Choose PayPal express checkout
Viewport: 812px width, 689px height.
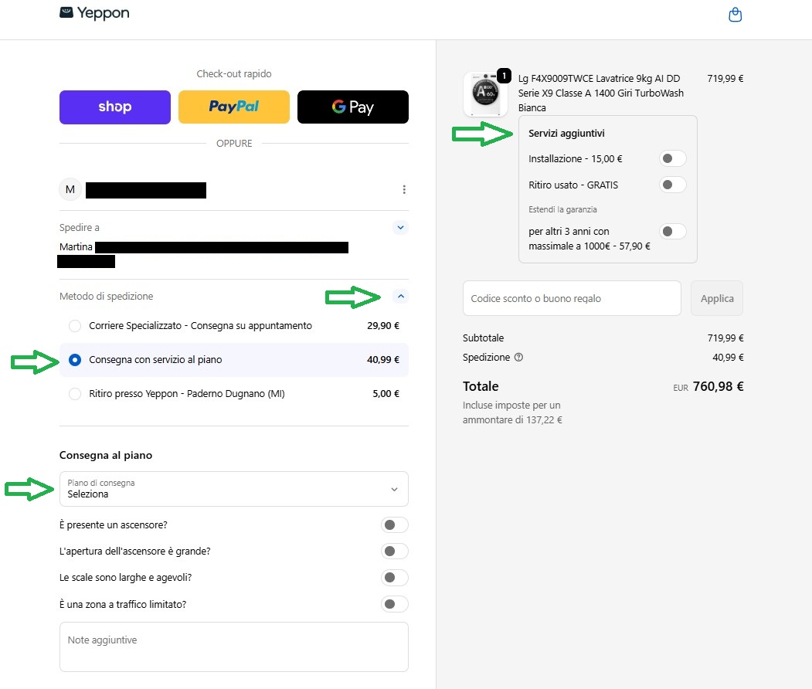point(233,107)
